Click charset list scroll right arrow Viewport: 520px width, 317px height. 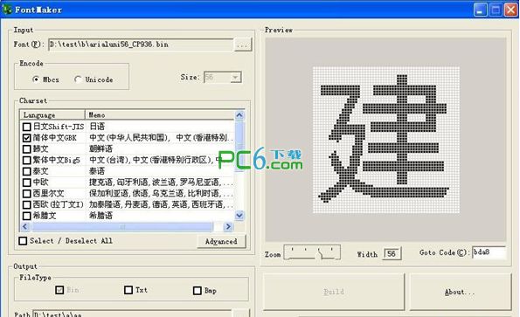pyautogui.click(x=228, y=226)
